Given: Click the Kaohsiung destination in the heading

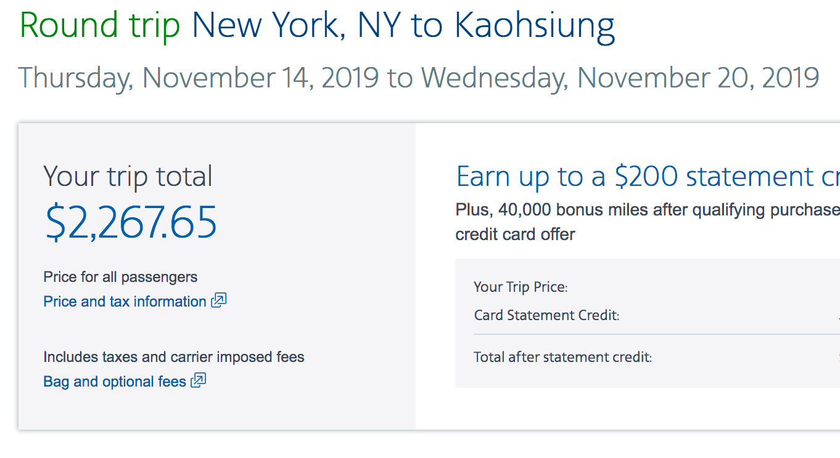Looking at the screenshot, I should coord(534,26).
